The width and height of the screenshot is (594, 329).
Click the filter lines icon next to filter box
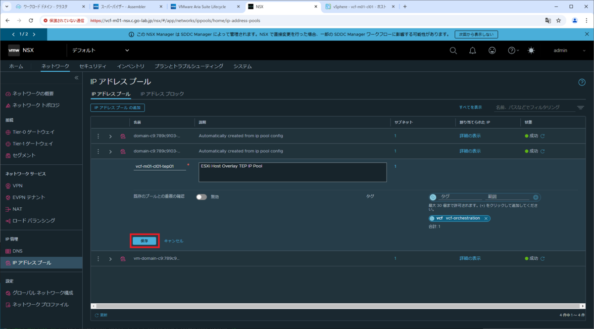581,107
